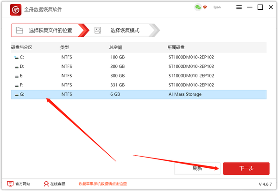Click the 6 GB size cell

click(115, 94)
